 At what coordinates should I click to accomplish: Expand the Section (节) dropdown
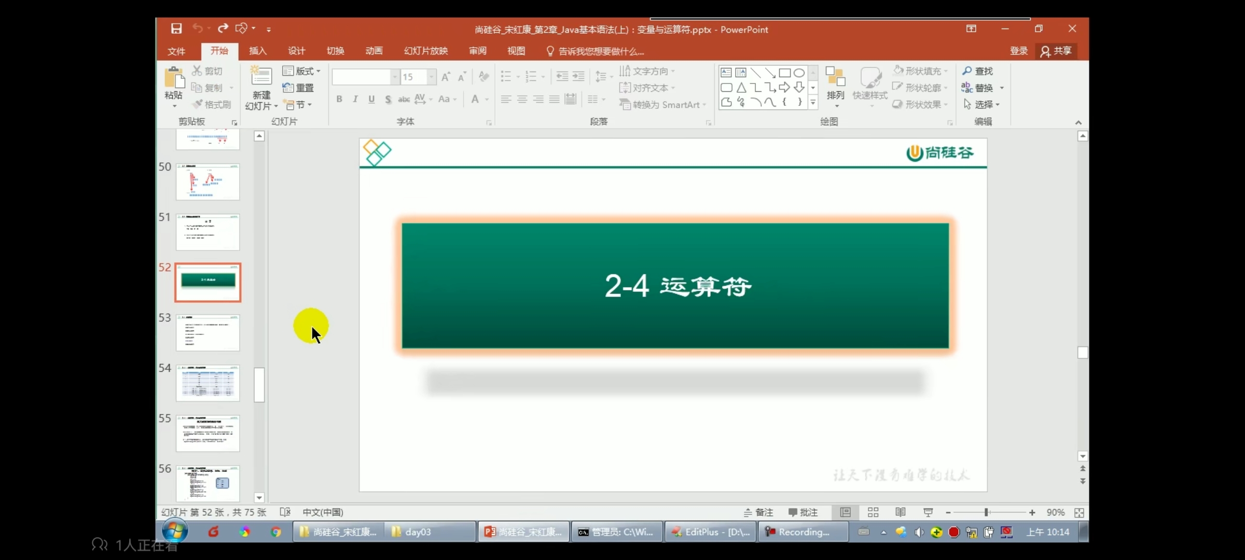click(x=298, y=105)
